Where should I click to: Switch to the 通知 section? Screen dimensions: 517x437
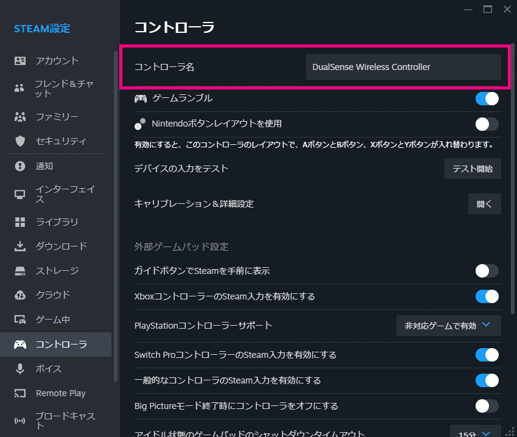pyautogui.click(x=56, y=166)
